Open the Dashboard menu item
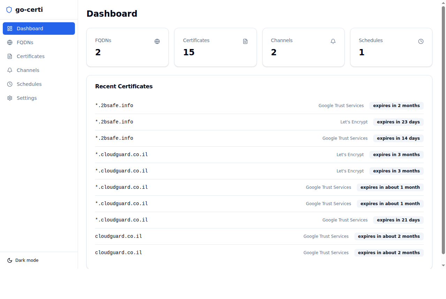The width and height of the screenshot is (446, 299). [x=39, y=29]
